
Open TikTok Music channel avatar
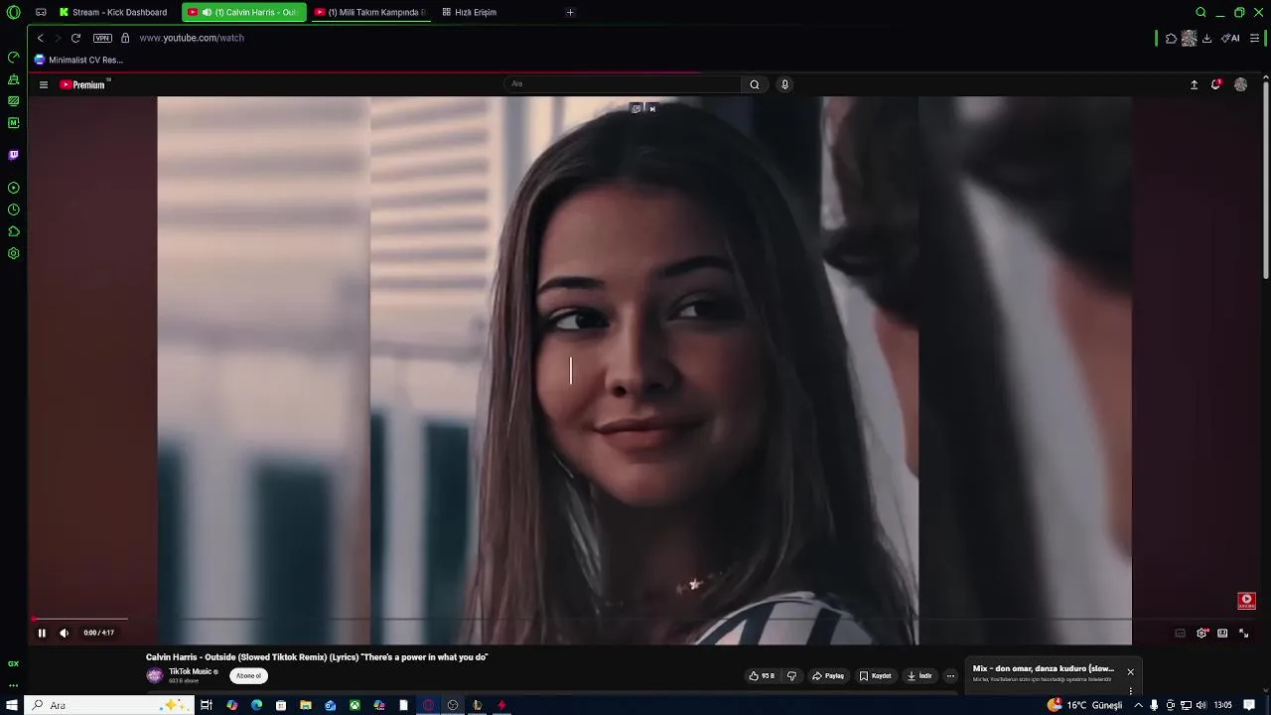(x=155, y=675)
